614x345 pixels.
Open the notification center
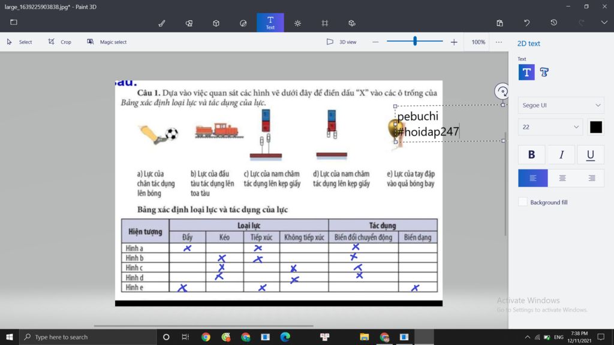[x=601, y=337]
